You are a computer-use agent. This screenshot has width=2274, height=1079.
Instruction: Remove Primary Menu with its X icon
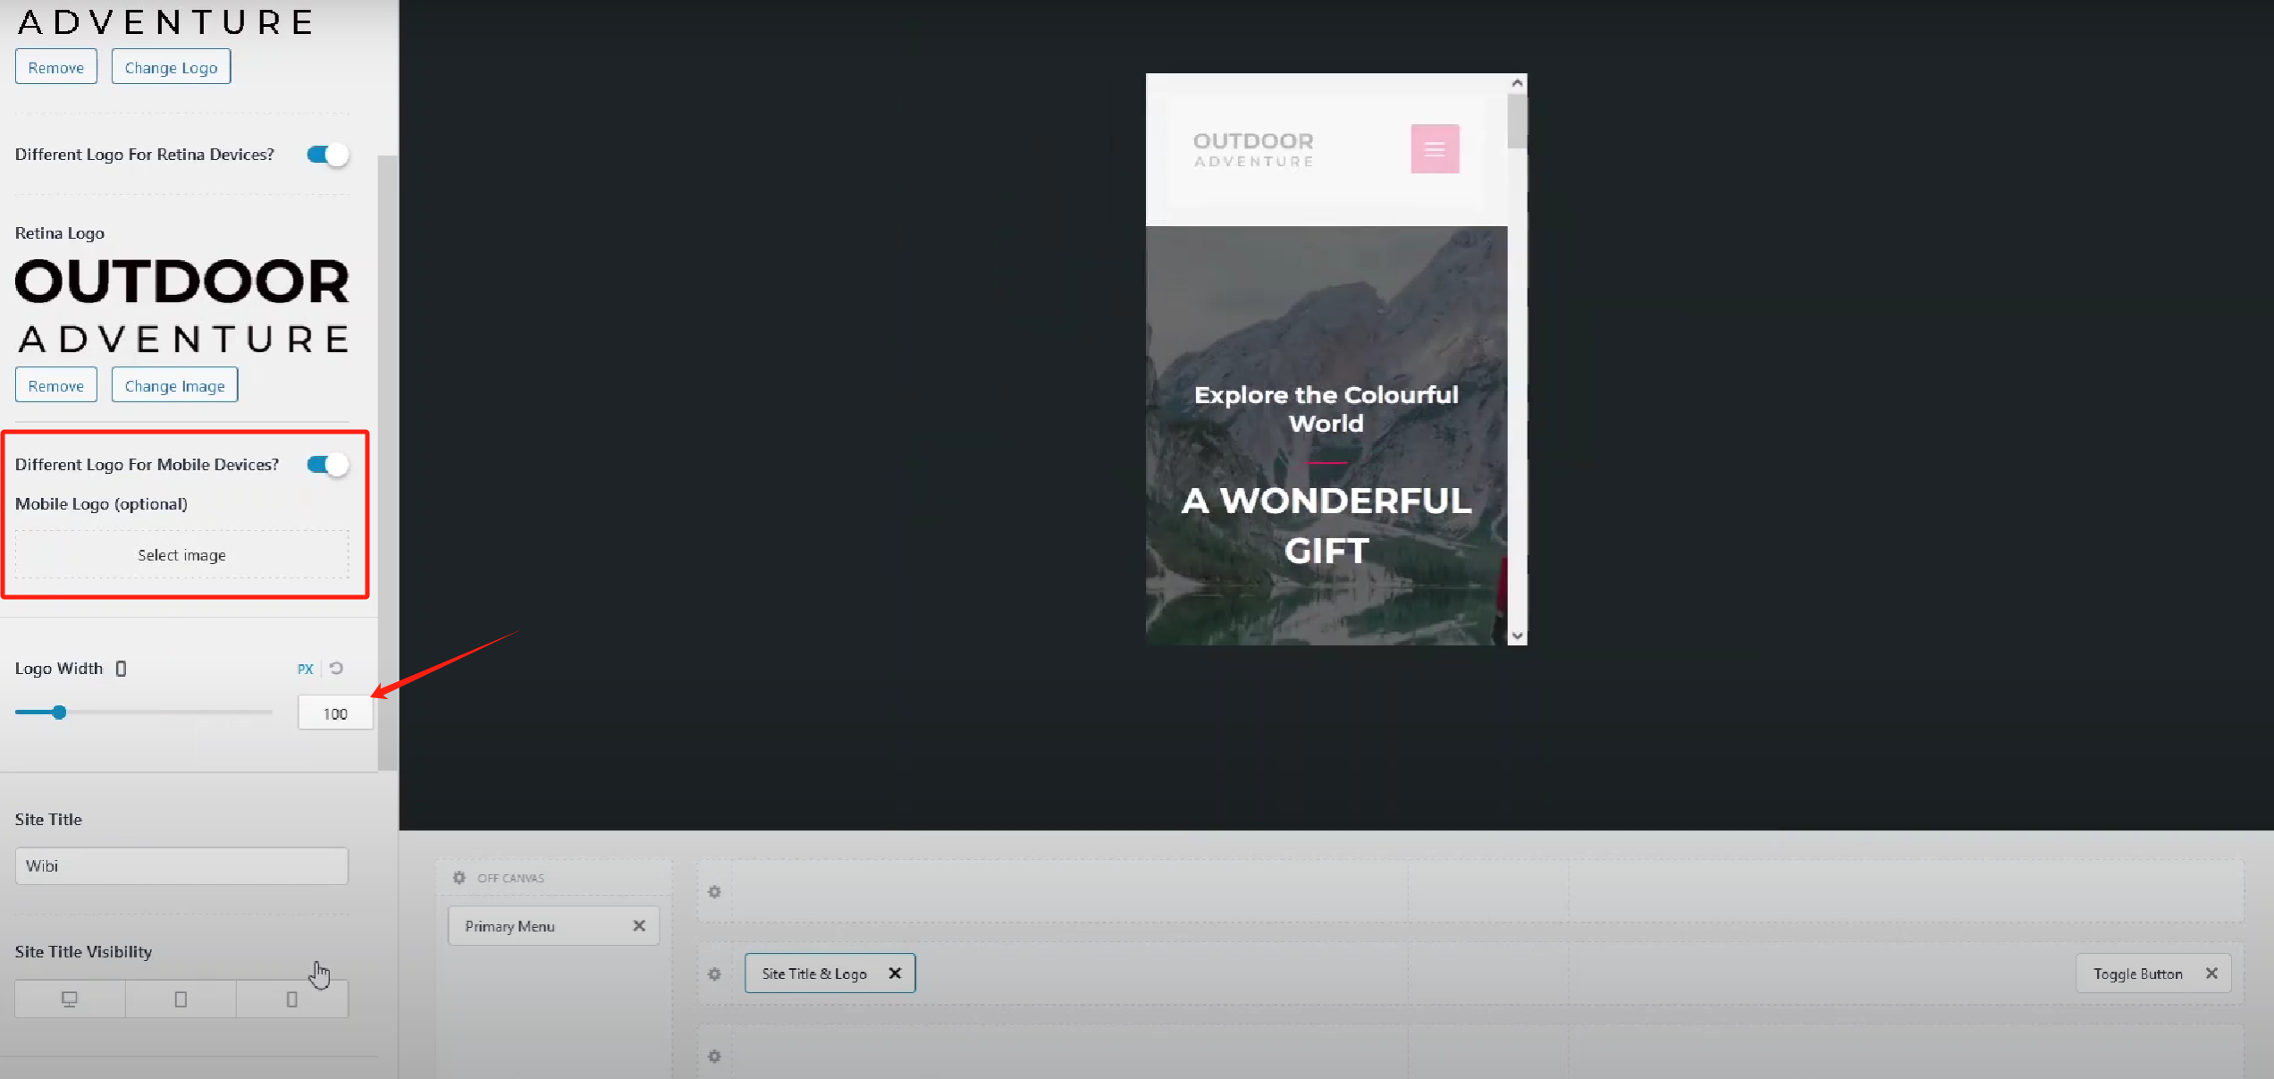[x=638, y=926]
